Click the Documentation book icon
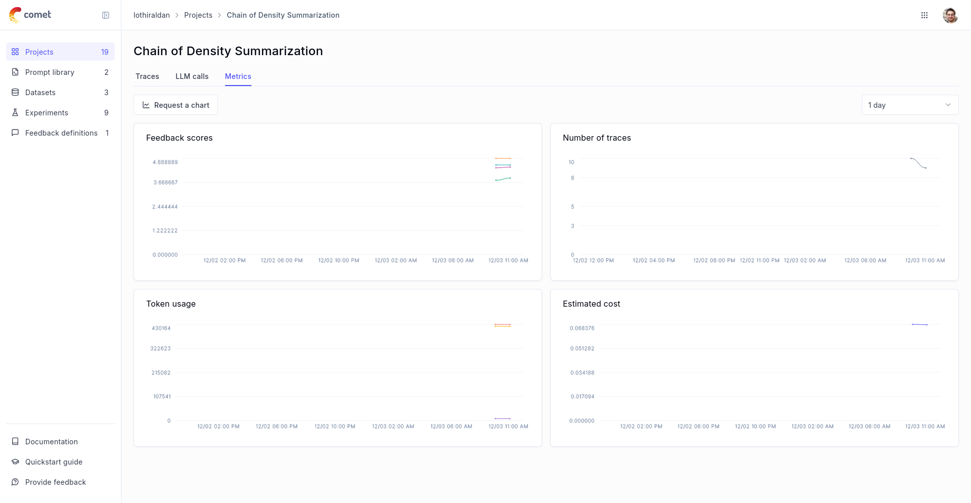971x503 pixels. point(15,441)
